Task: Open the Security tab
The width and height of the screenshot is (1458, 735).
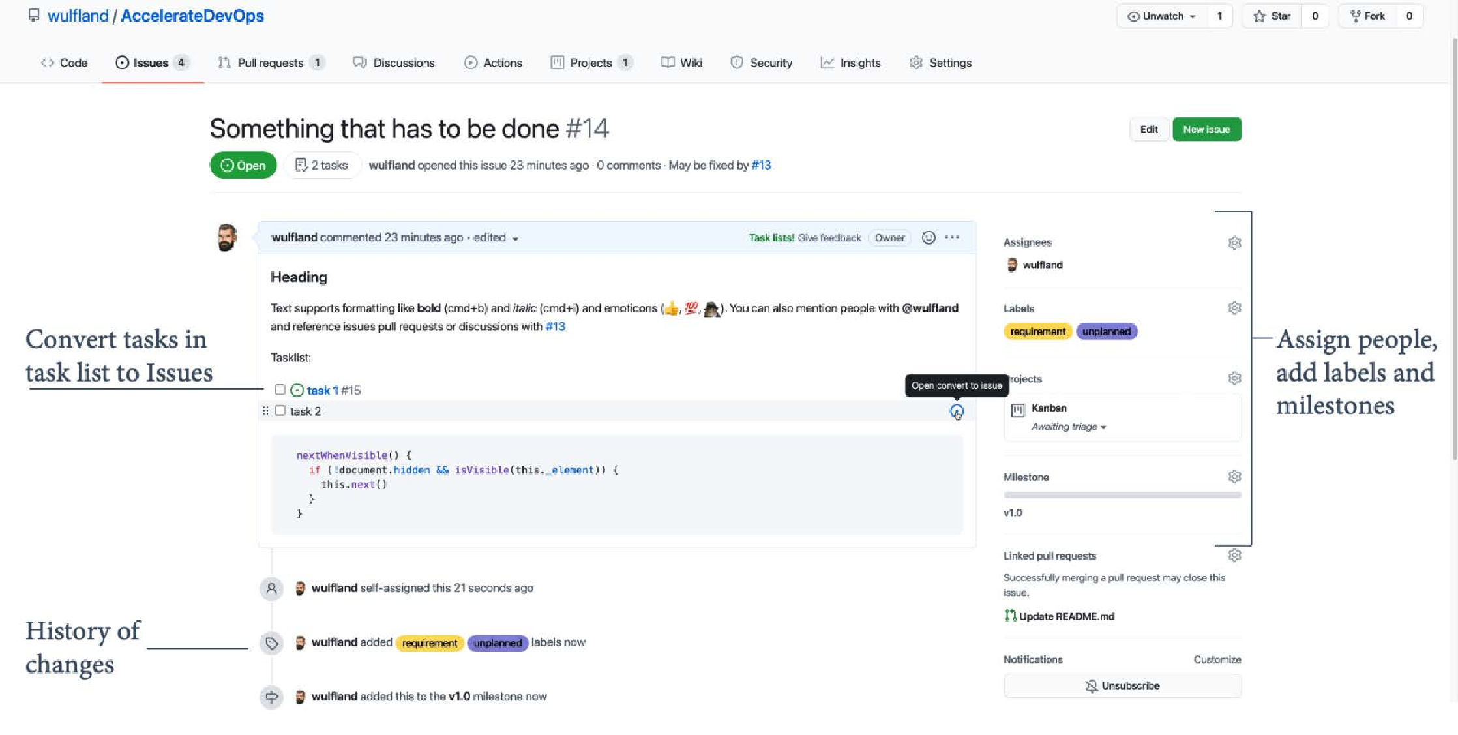Action: [761, 63]
